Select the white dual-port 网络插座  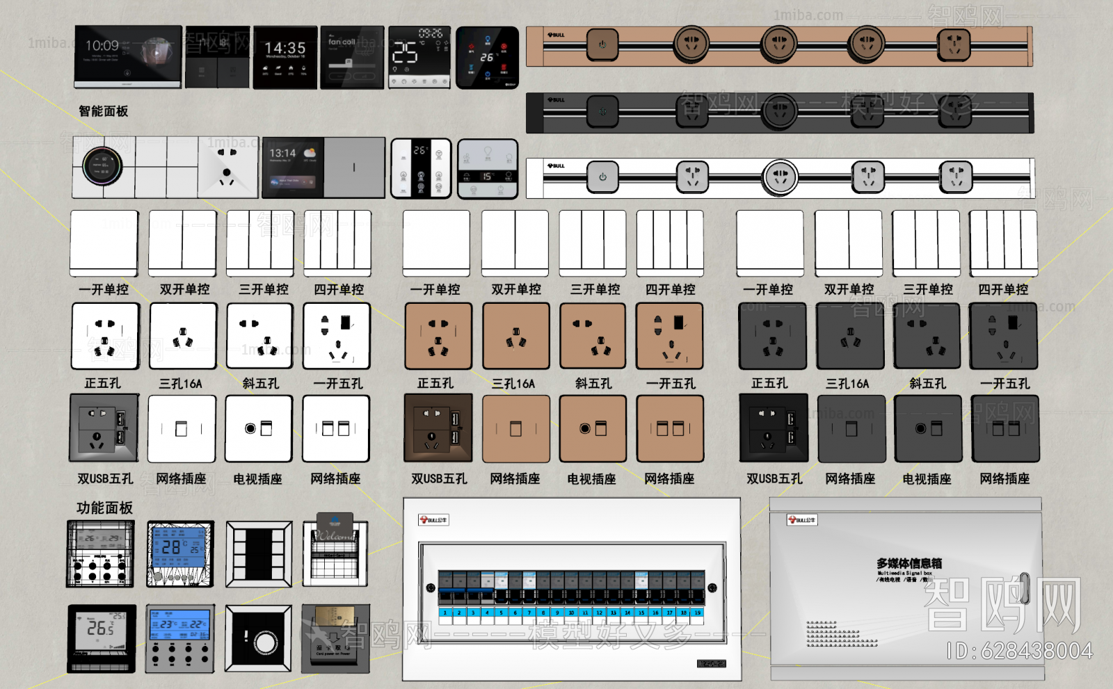[336, 429]
